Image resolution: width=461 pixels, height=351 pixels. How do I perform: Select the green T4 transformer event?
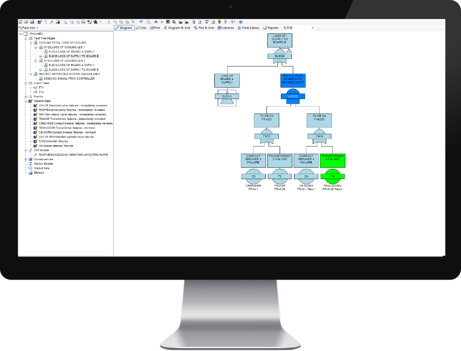(333, 177)
